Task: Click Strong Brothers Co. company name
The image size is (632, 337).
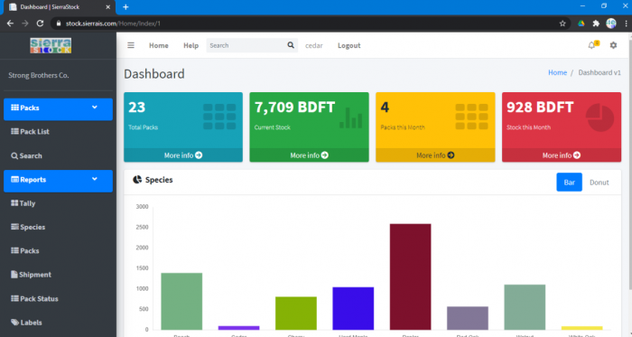Action: coord(39,75)
